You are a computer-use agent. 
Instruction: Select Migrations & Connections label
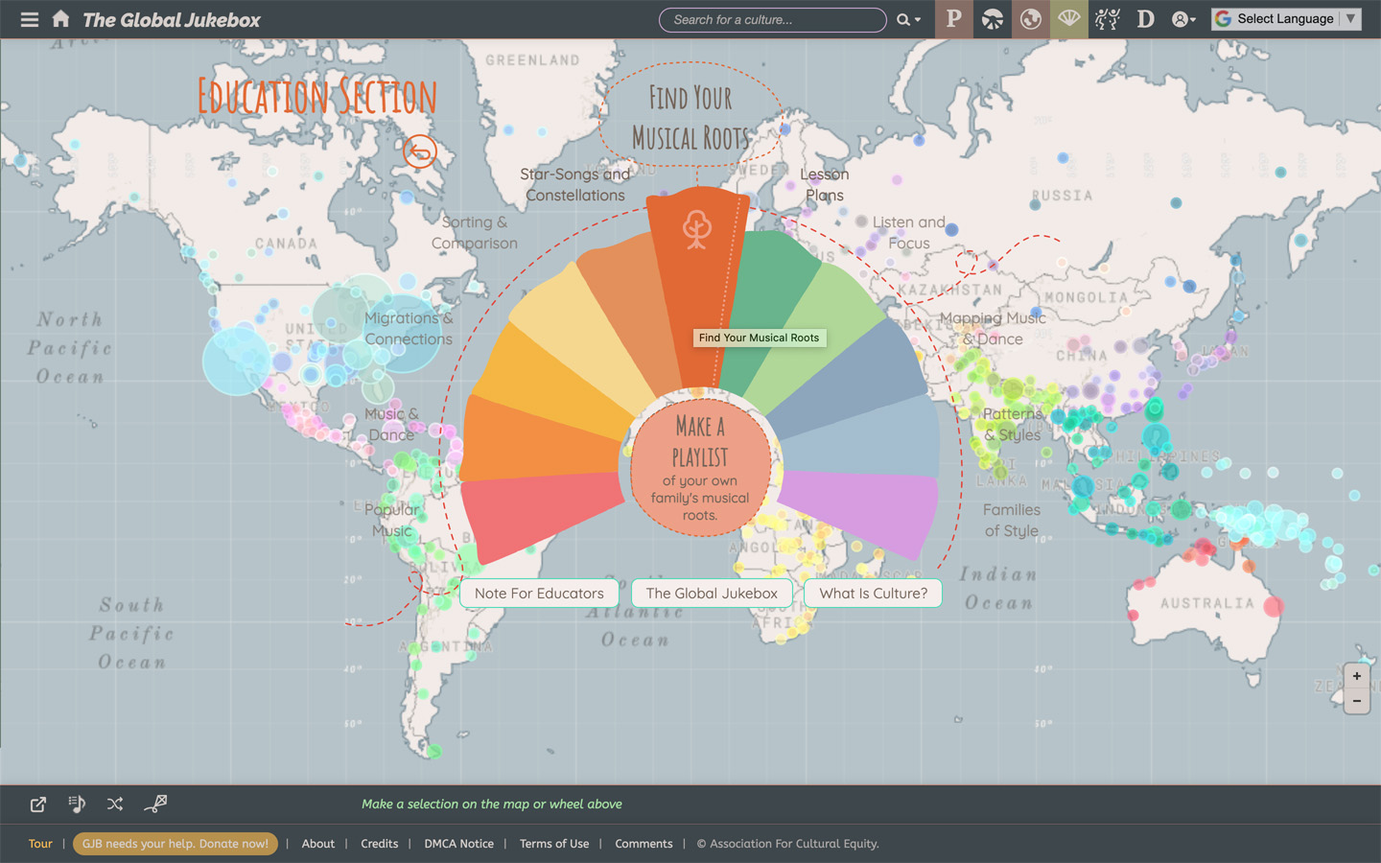click(409, 328)
